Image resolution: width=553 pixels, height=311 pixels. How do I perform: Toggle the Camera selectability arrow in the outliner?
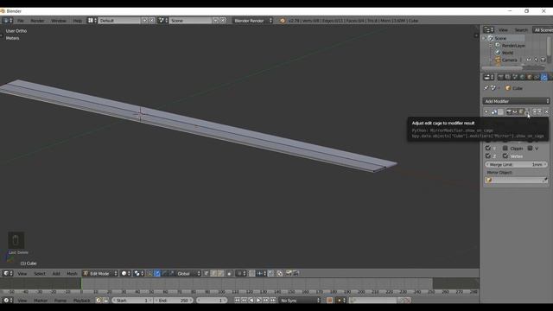(x=536, y=60)
